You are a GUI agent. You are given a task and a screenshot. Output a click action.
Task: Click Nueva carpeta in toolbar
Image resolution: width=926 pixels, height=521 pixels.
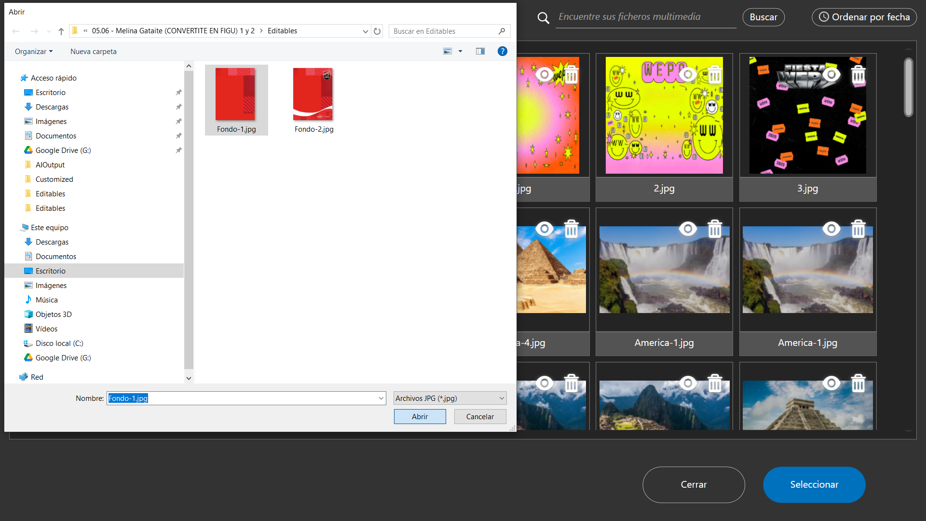[94, 52]
